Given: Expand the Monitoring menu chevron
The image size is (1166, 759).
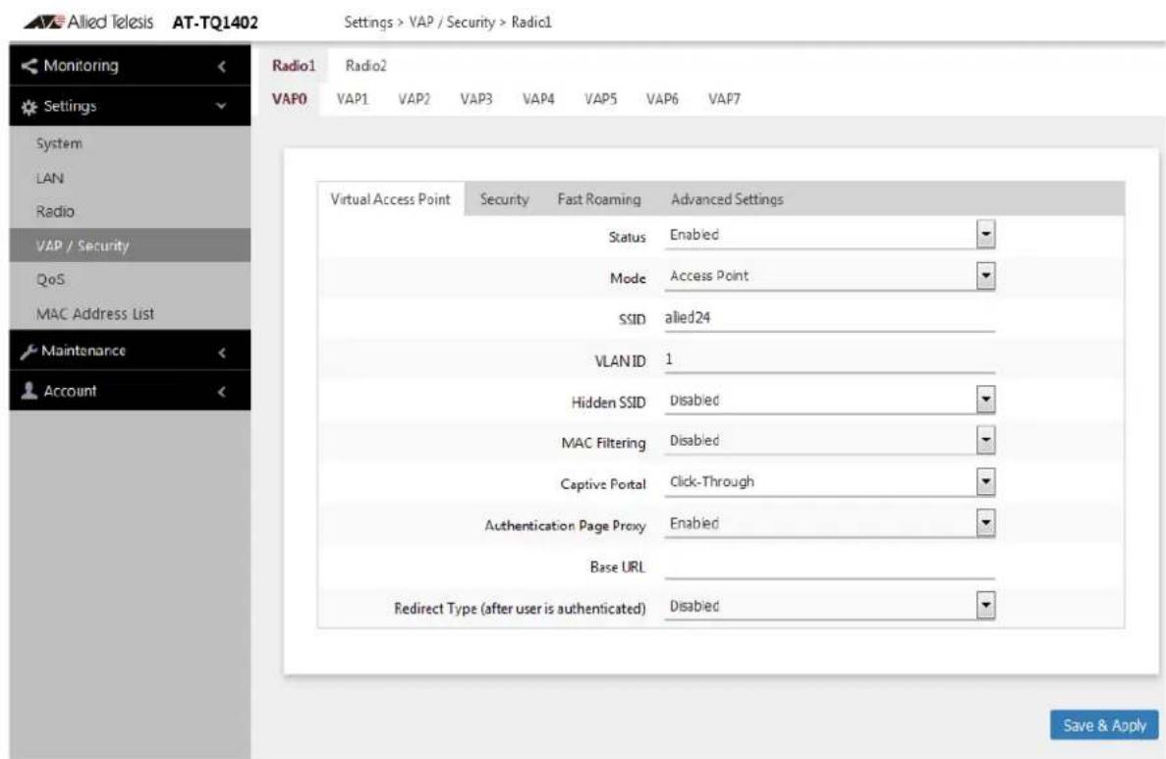Looking at the screenshot, I should point(222,66).
